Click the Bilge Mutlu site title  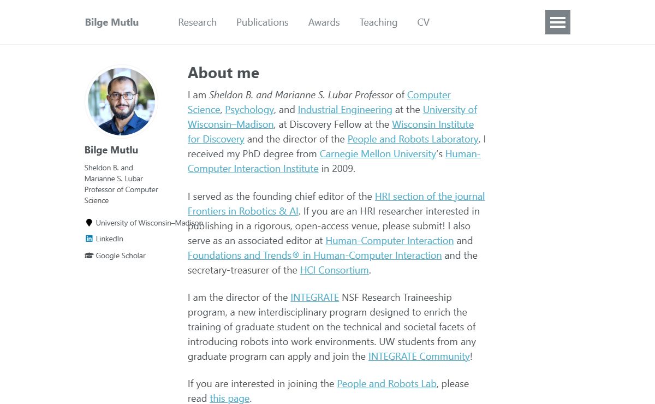coord(112,22)
